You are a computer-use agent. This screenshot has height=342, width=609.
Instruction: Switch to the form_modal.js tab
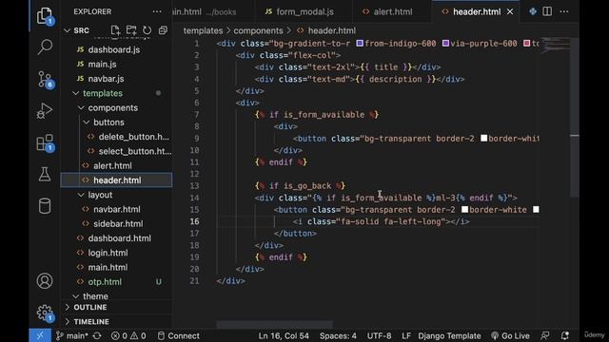304,12
